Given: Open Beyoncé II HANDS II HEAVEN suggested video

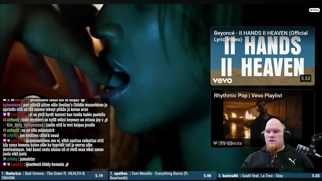Looking at the screenshot, I should pos(262,56).
